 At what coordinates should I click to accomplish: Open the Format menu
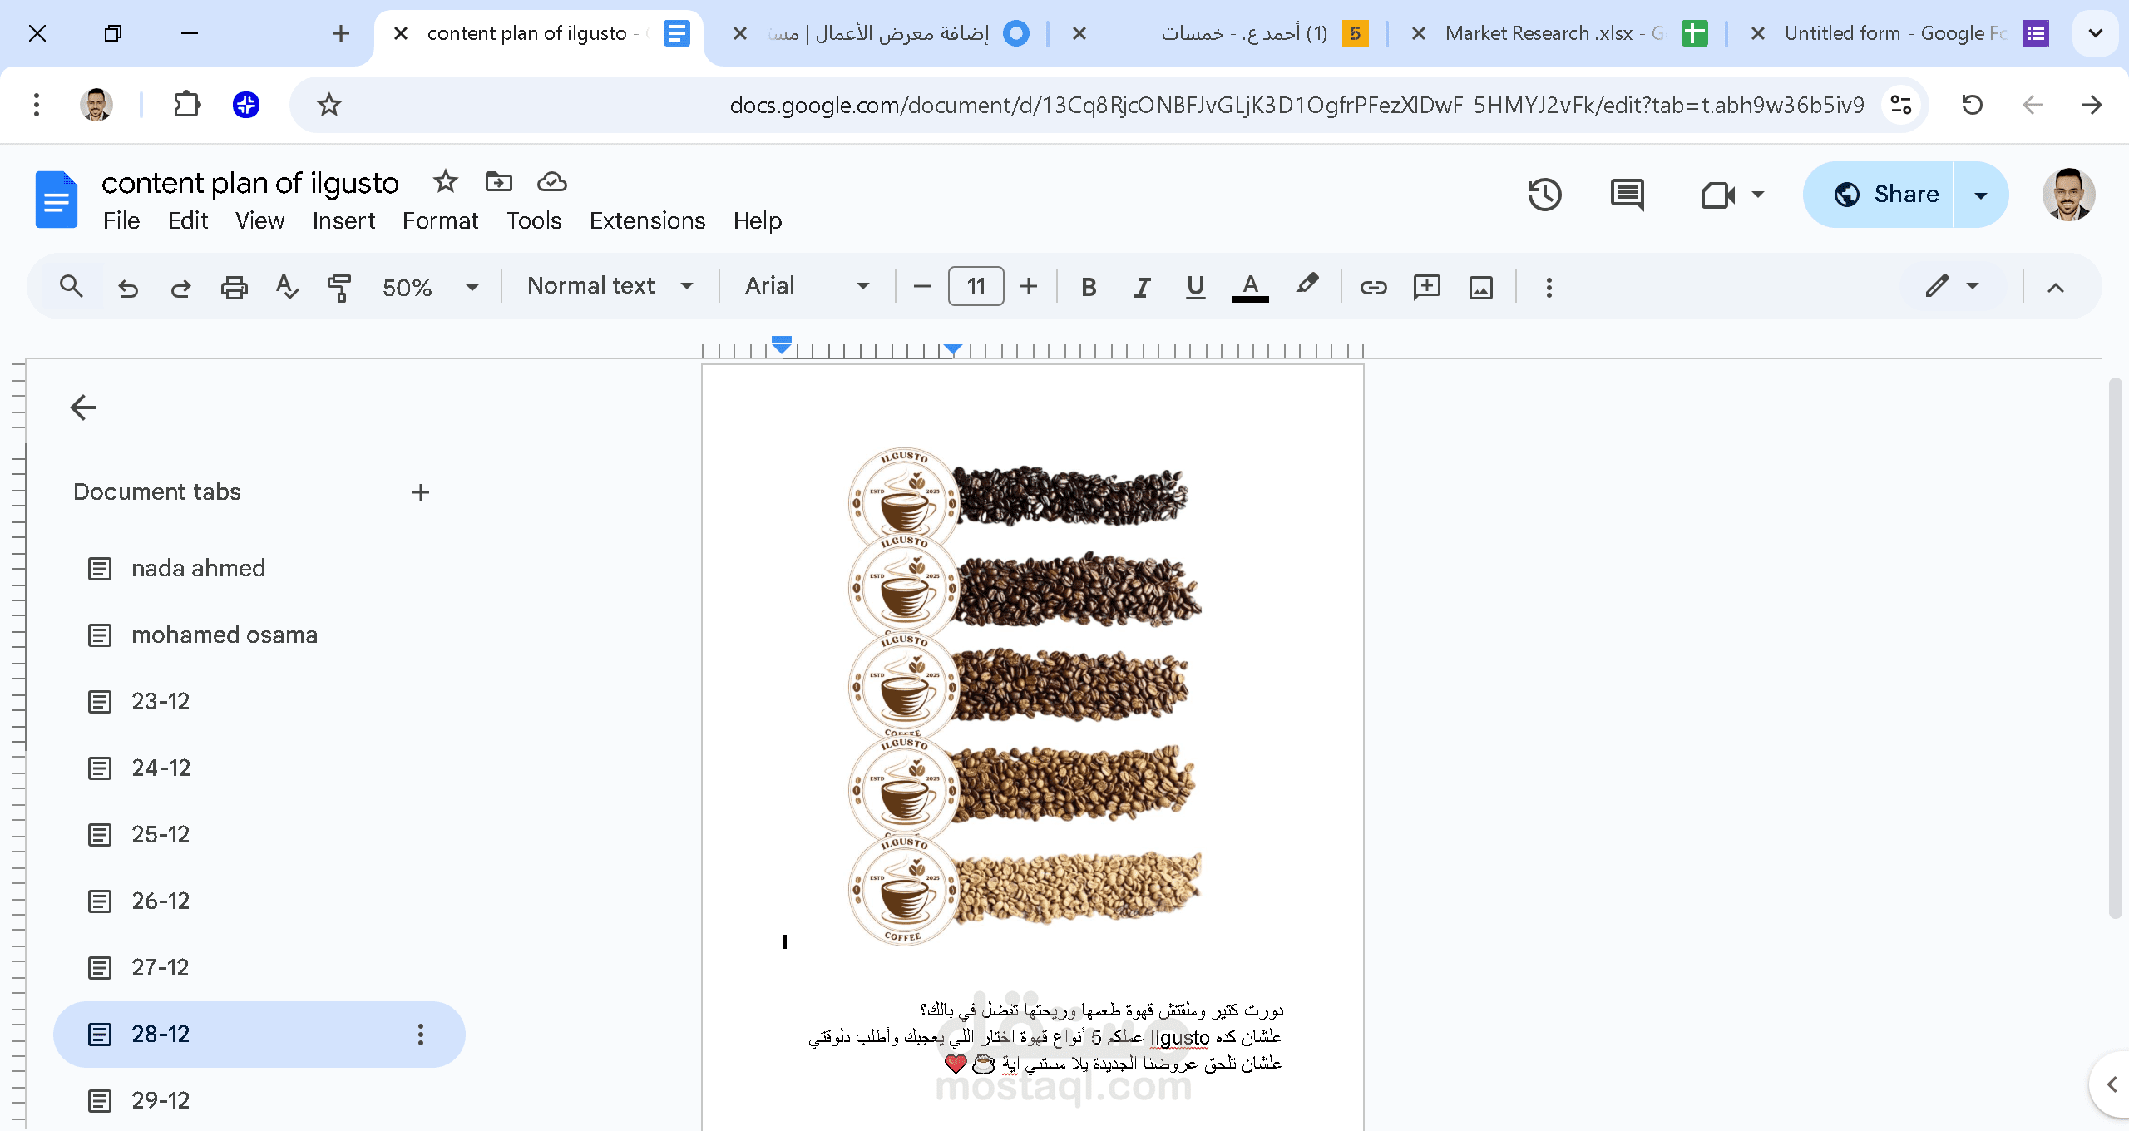(x=440, y=220)
